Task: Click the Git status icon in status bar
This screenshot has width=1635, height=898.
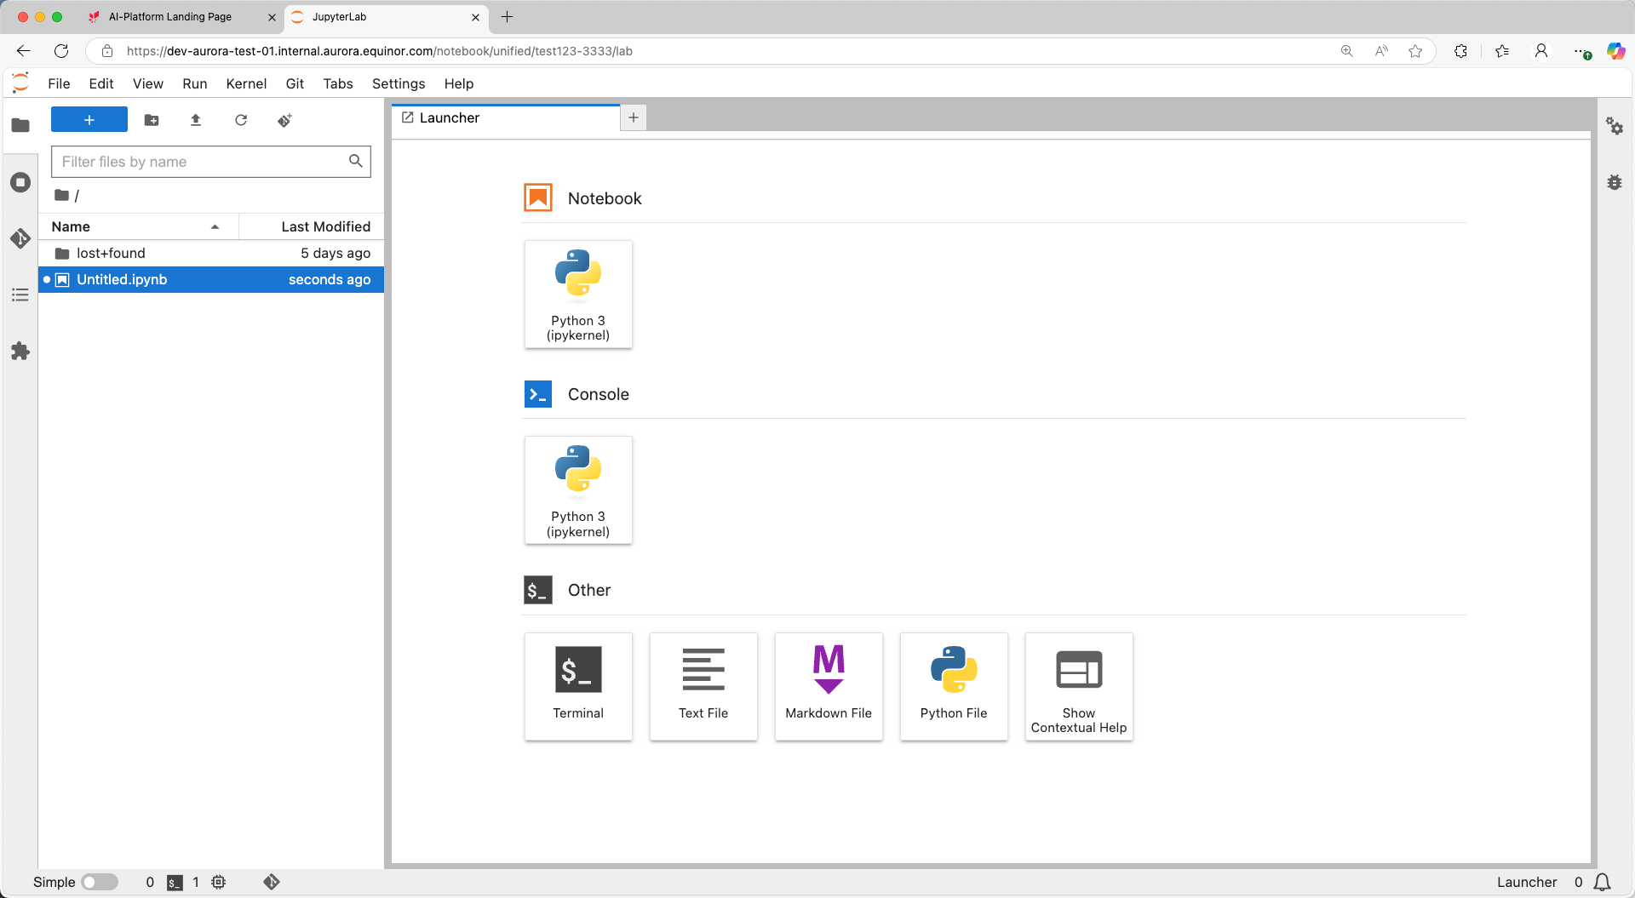Action: pyautogui.click(x=271, y=882)
